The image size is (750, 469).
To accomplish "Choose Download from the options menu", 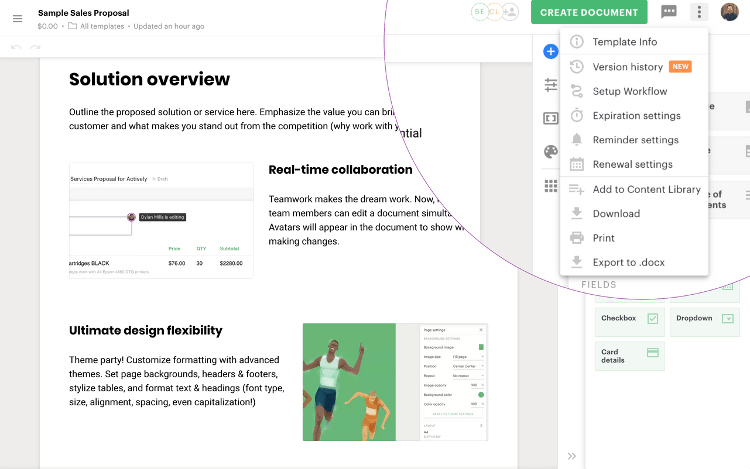I will (634, 213).
